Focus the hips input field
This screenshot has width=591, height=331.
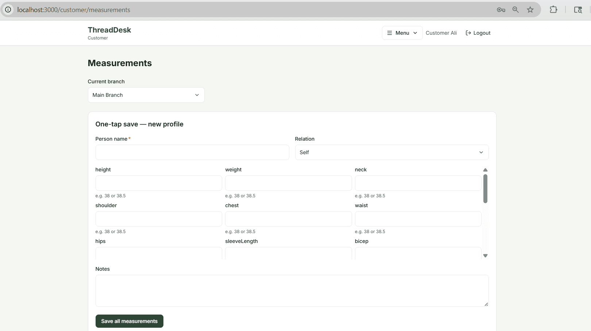(159, 253)
